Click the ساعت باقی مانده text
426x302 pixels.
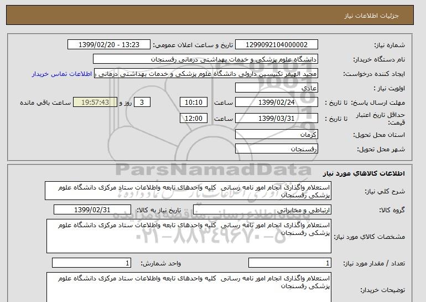[x=45, y=103]
